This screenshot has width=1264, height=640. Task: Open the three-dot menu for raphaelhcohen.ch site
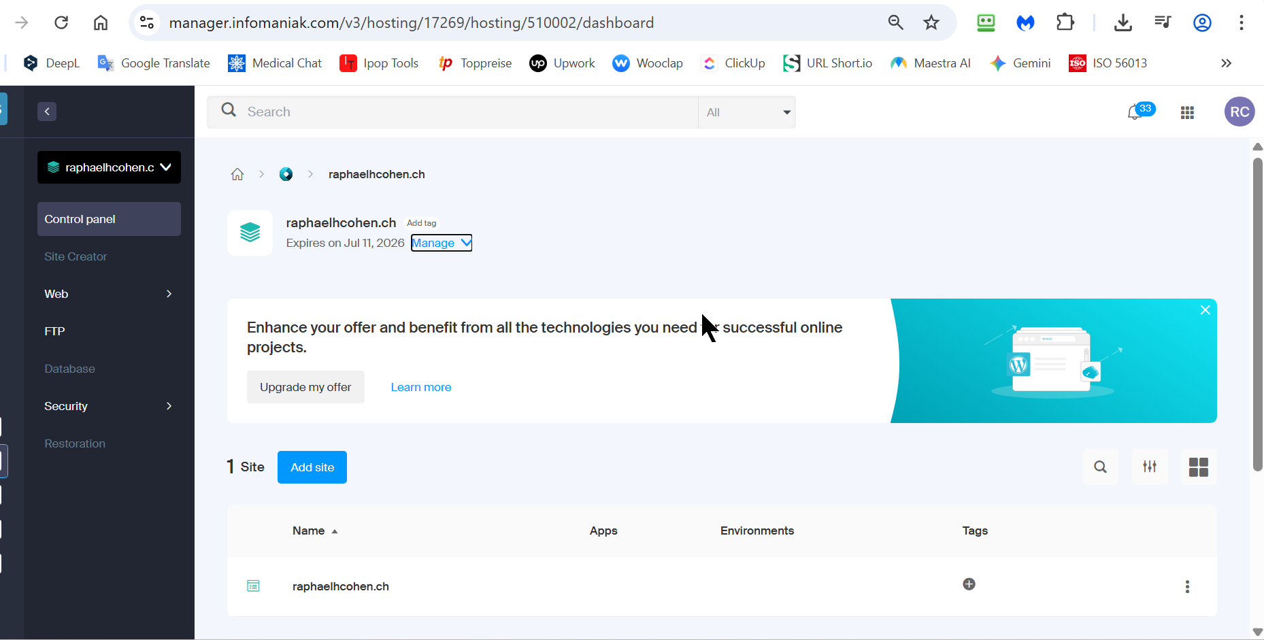pos(1187,587)
